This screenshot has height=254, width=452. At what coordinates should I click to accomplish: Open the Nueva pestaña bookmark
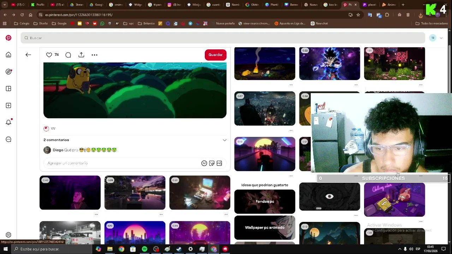click(x=225, y=23)
